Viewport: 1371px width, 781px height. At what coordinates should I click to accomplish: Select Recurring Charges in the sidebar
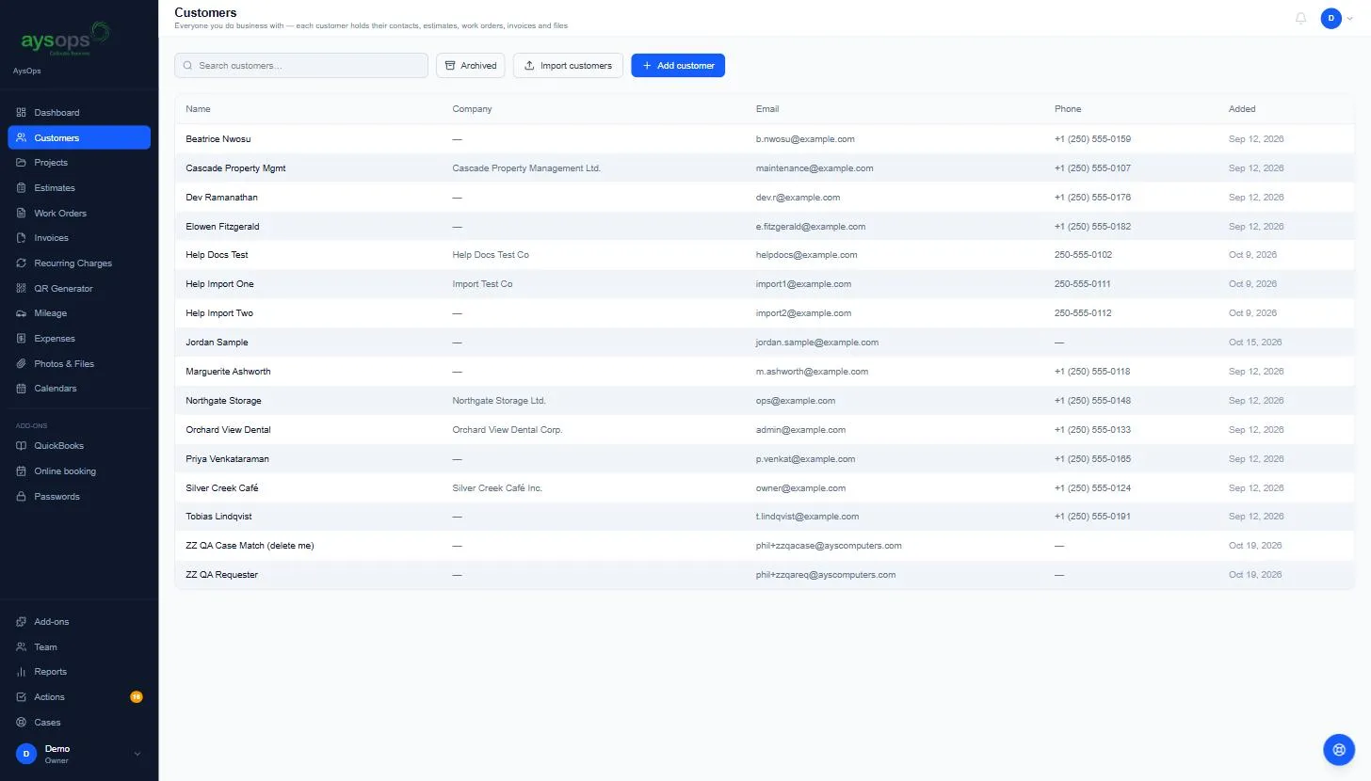[79, 263]
